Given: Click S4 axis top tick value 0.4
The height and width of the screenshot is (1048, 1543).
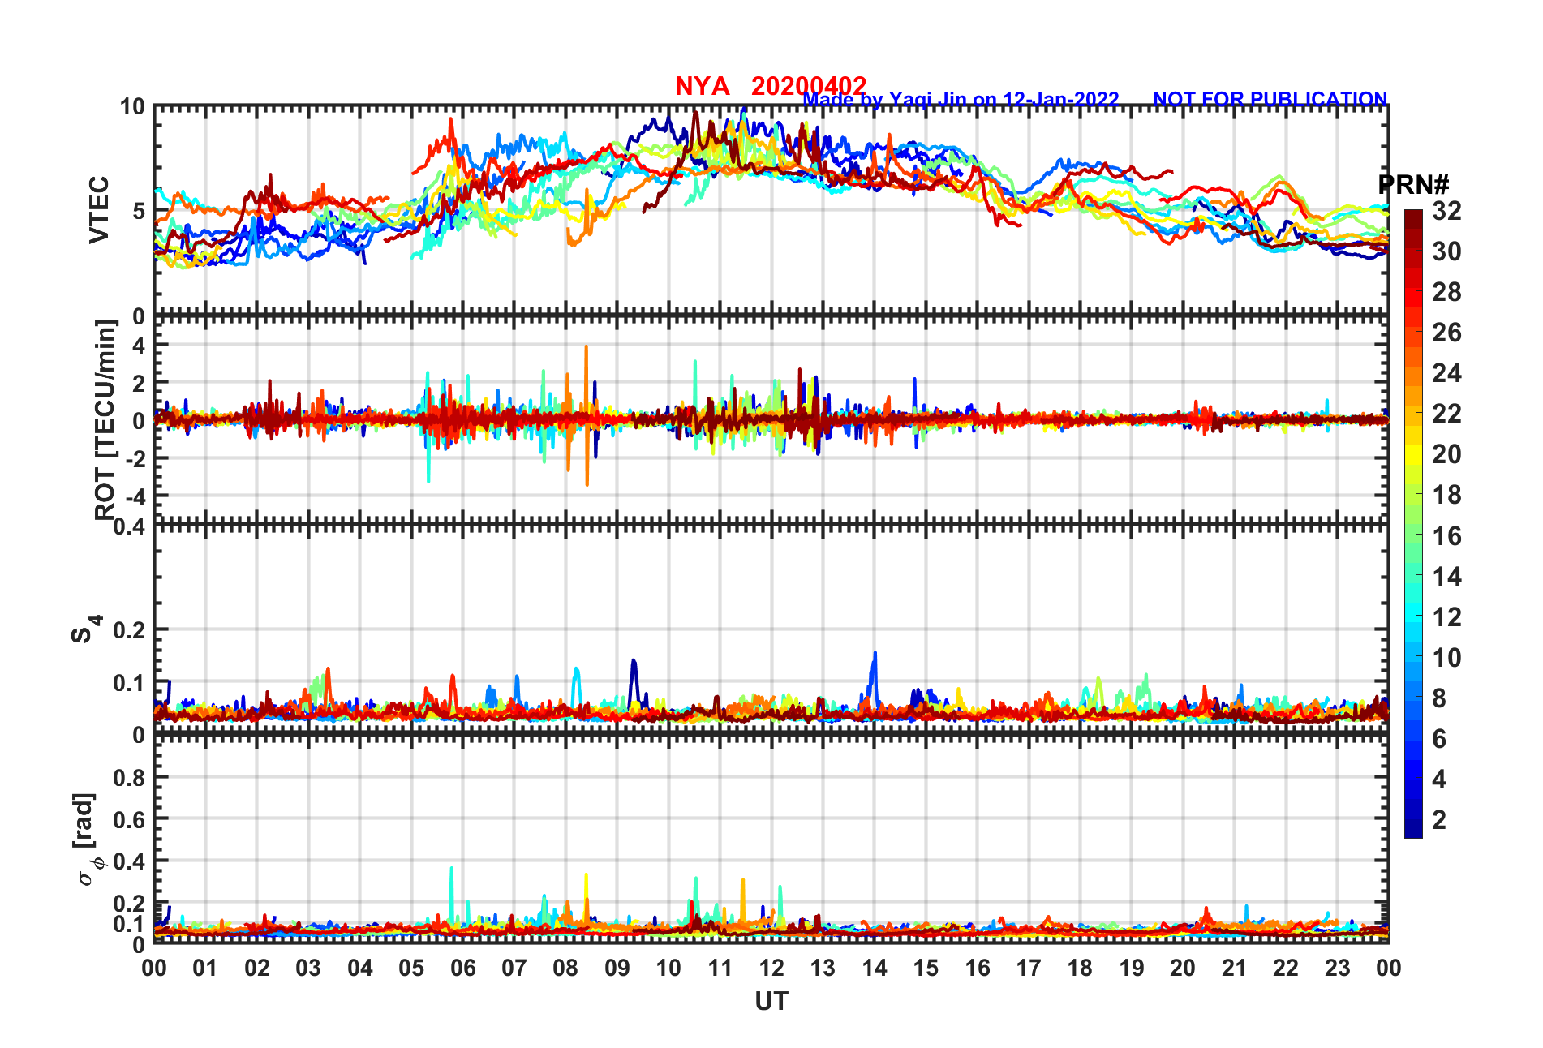Looking at the screenshot, I should (129, 527).
